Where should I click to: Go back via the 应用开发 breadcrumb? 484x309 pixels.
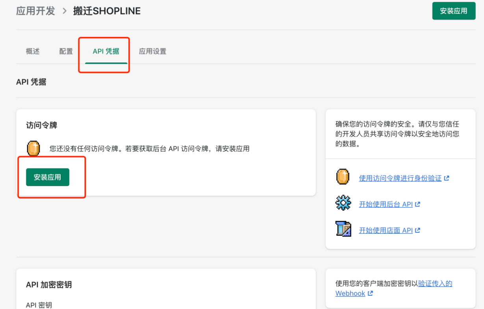coord(35,11)
